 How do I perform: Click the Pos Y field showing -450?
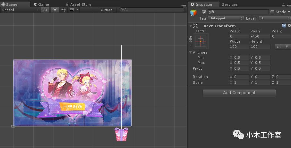(260, 36)
